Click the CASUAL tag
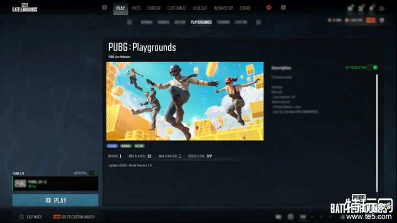 tap(112, 146)
